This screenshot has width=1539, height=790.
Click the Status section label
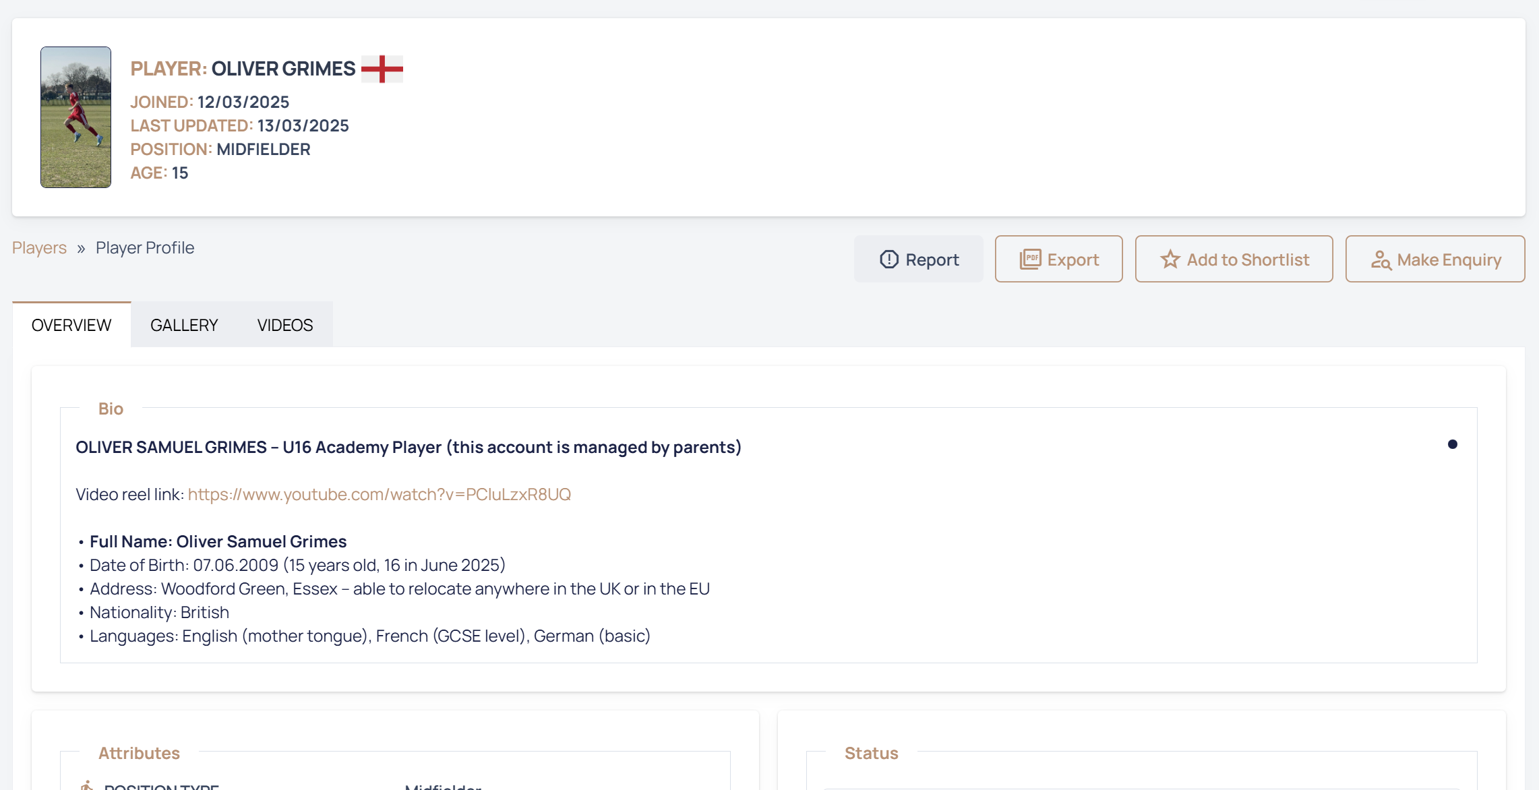871,753
